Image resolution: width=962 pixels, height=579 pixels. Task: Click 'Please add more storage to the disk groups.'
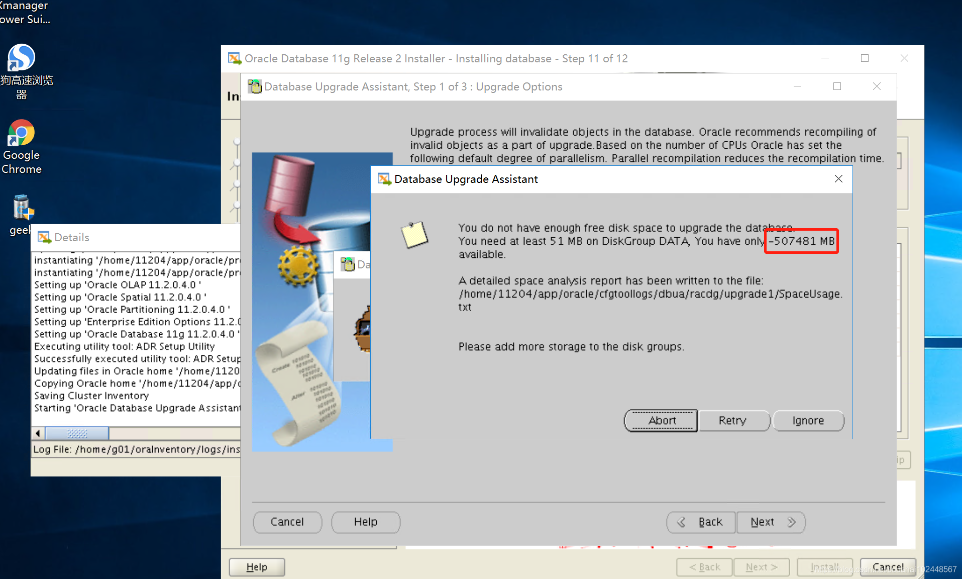(x=571, y=347)
